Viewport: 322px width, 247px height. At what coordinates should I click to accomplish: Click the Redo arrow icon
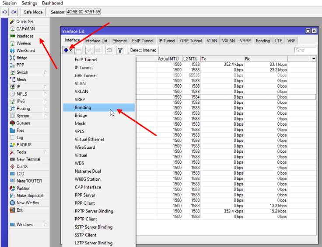pos(13,12)
